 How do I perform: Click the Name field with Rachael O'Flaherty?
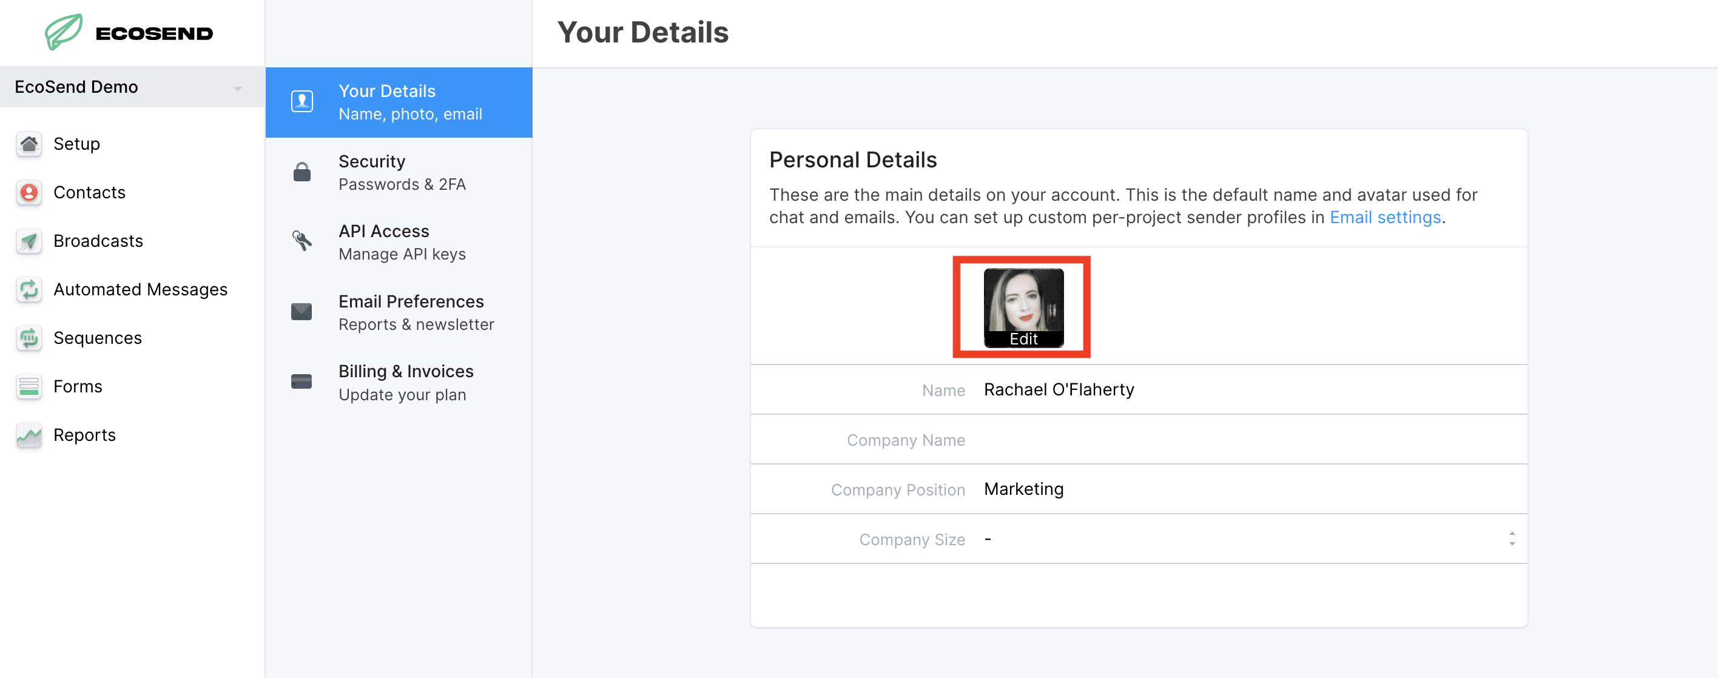point(1247,390)
